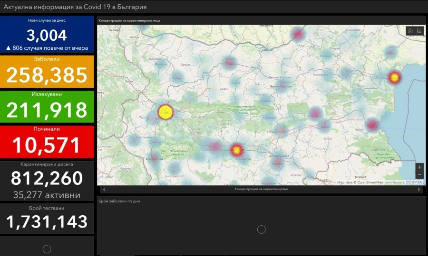Go to previous map with left arrow
428x256 pixels.
pos(104,189)
